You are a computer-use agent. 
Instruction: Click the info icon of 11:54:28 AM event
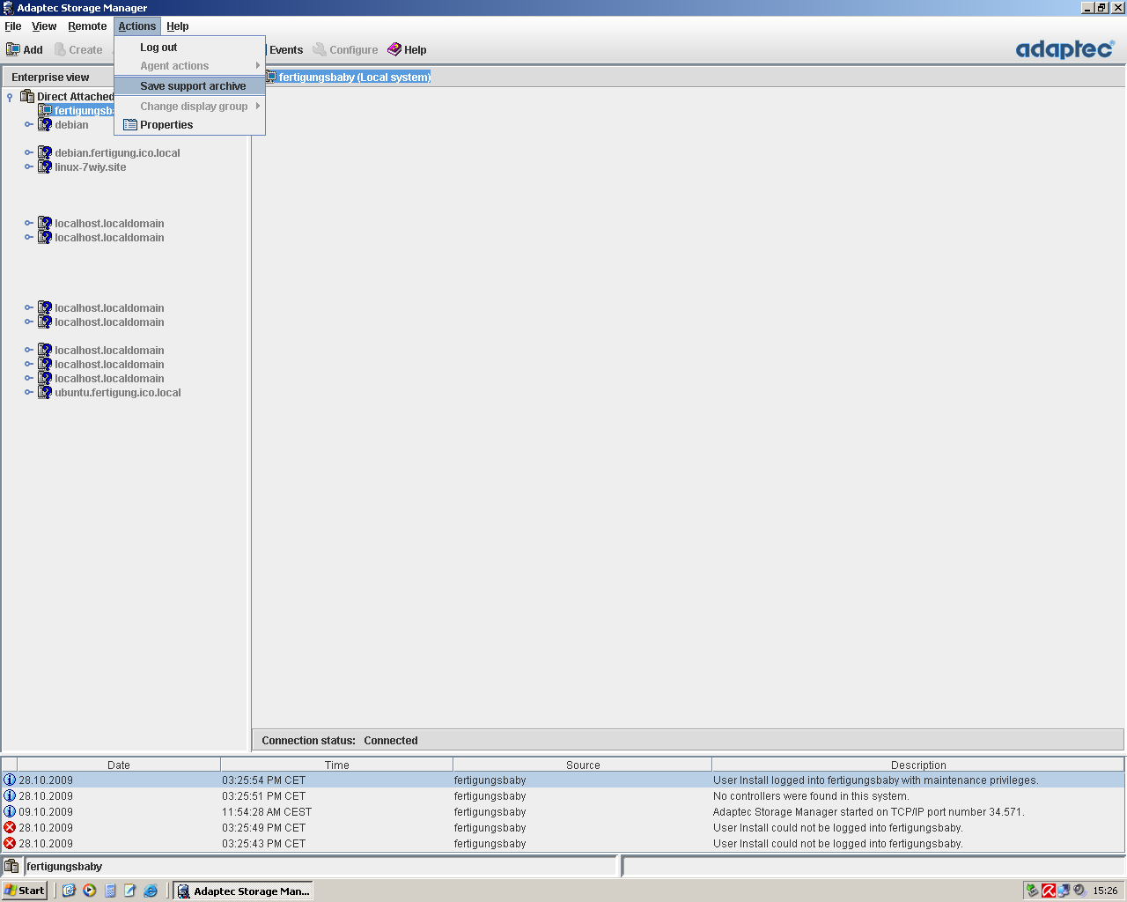click(10, 811)
